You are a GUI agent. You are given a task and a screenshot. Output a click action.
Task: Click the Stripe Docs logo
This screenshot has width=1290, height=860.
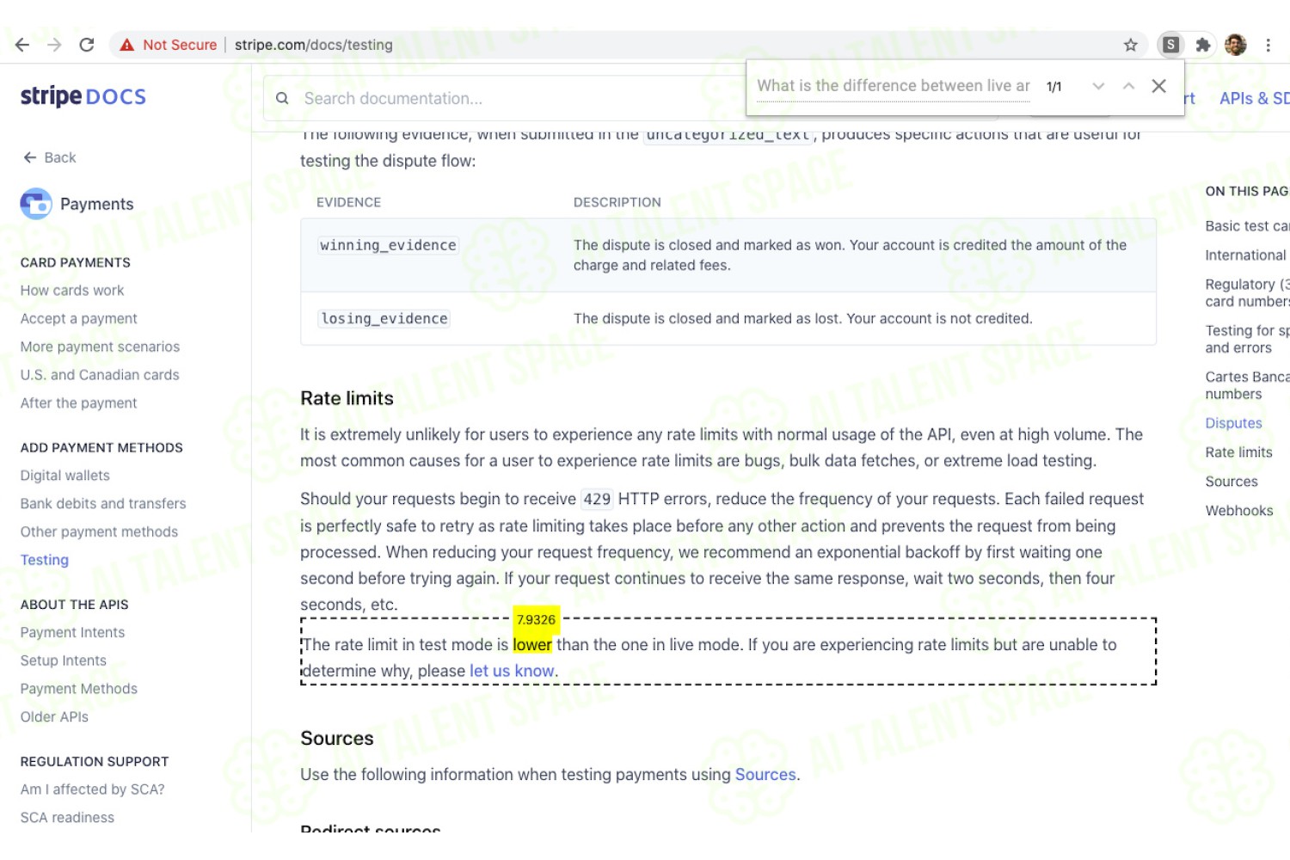click(83, 96)
